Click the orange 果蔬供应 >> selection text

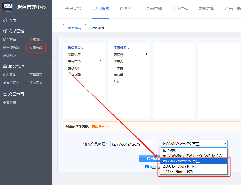(101, 126)
